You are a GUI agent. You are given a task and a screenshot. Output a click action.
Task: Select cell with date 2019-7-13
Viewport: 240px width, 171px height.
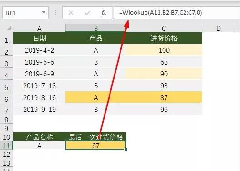tap(40, 85)
